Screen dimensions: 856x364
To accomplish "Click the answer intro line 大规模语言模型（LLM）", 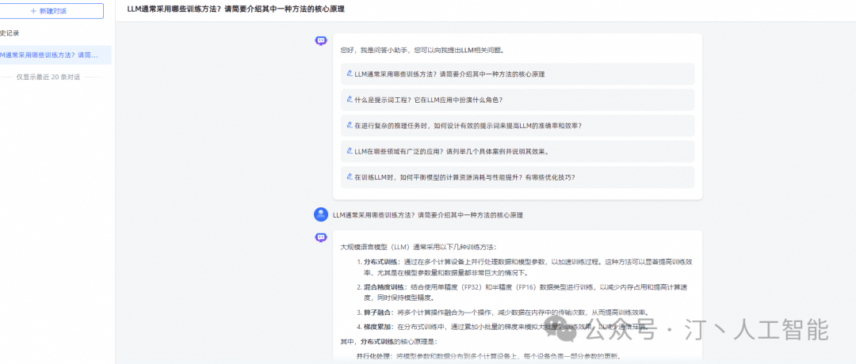I will click(418, 247).
